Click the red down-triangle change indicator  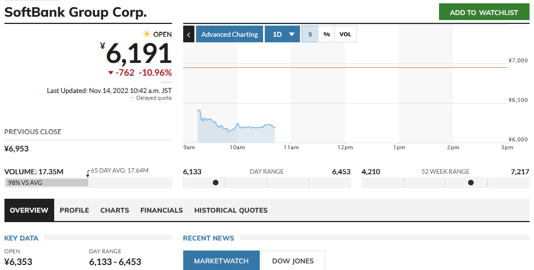pyautogui.click(x=111, y=73)
